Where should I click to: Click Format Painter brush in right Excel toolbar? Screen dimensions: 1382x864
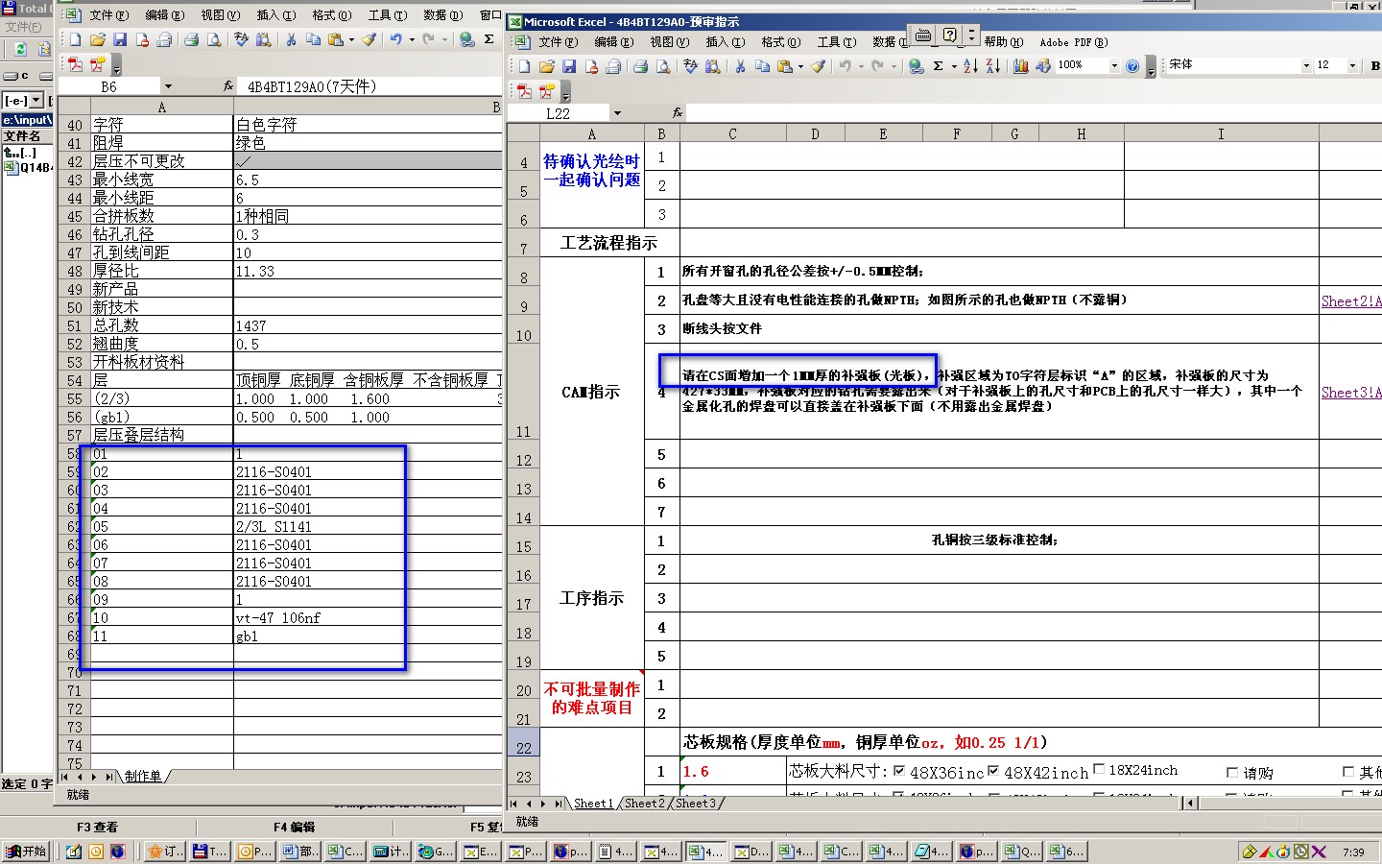pos(818,66)
